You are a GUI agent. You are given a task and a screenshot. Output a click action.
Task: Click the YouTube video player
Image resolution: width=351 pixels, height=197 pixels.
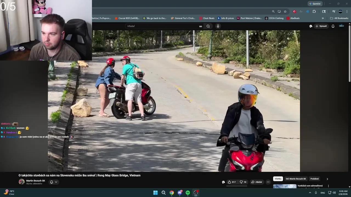(174, 101)
